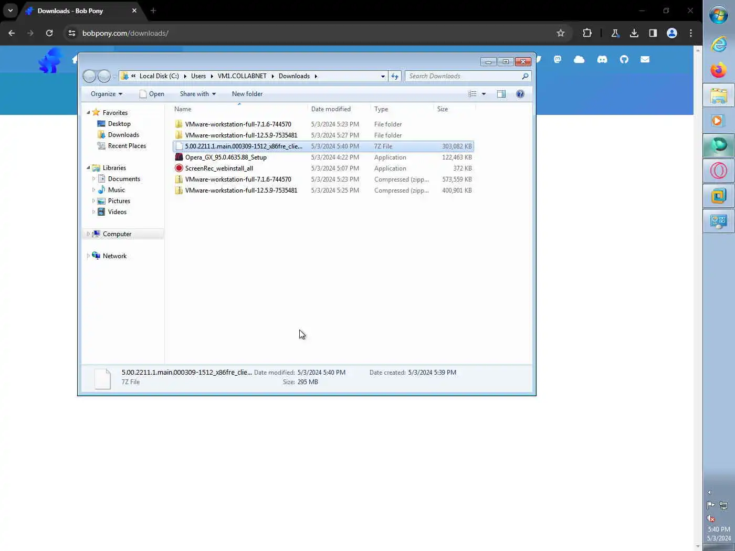This screenshot has height=551, width=735.
Task: Select the 5.00.2211.1.main 7Z file
Action: pyautogui.click(x=323, y=146)
